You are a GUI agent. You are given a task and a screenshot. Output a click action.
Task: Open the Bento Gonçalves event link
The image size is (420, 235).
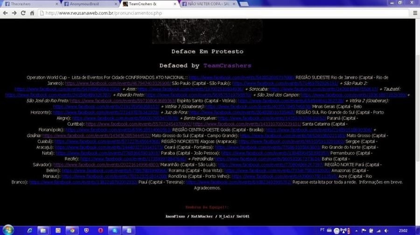(272, 118)
